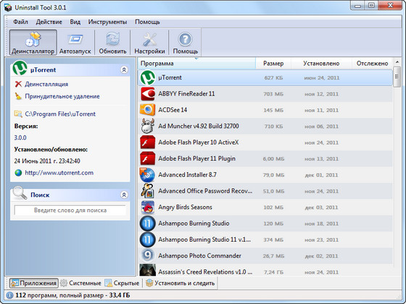406x304 pixels.
Task: Collapse the µTorrent details panel
Action: pos(124,69)
